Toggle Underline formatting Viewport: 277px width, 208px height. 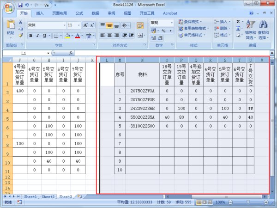click(x=44, y=36)
